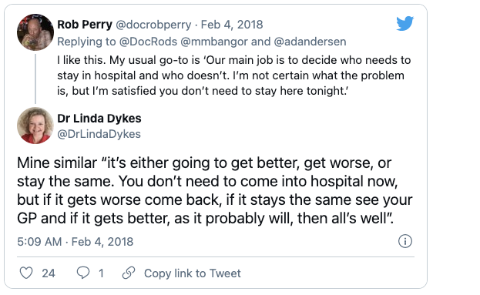The image size is (480, 295).
Task: Click the main tweet text body
Action: [215, 190]
